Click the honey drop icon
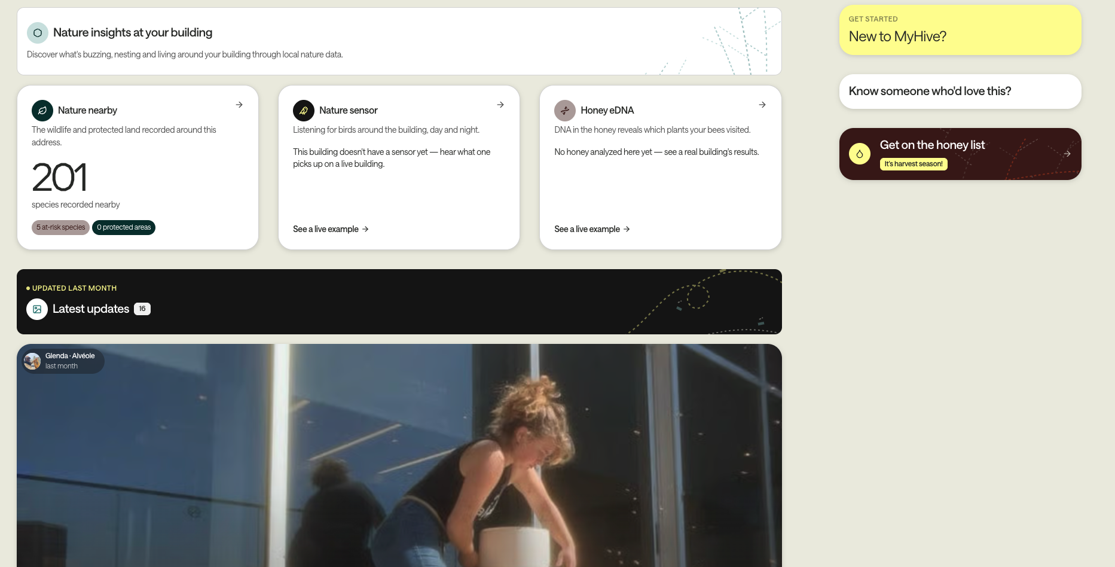Viewport: 1115px width, 567px height. 860,154
